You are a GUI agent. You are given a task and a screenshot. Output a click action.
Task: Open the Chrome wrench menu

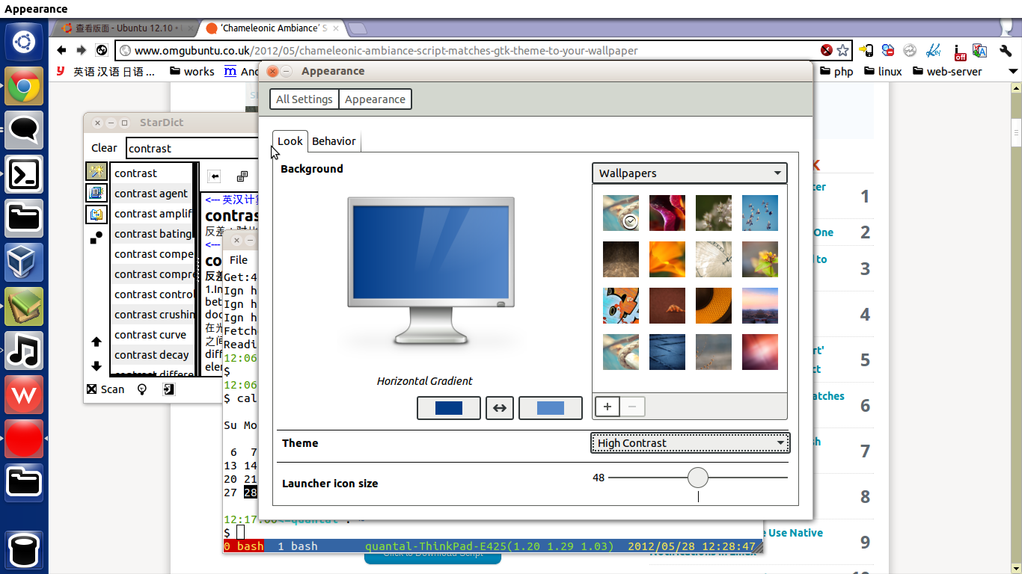pos(1005,51)
